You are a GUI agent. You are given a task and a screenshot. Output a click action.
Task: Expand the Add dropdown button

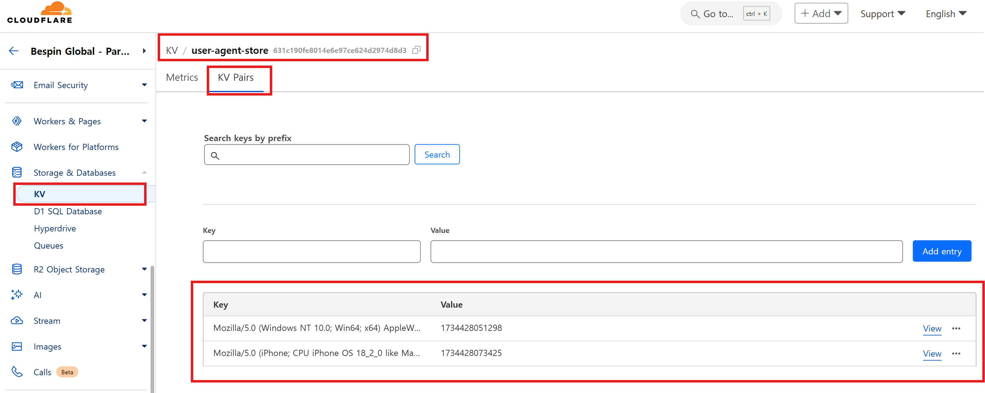click(821, 14)
